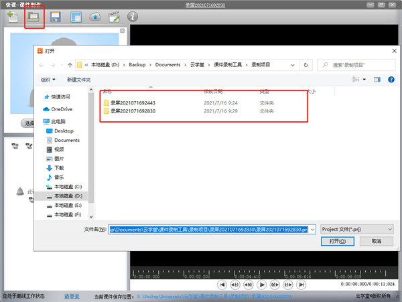Open view options dropdown arrow

[x=364, y=80]
